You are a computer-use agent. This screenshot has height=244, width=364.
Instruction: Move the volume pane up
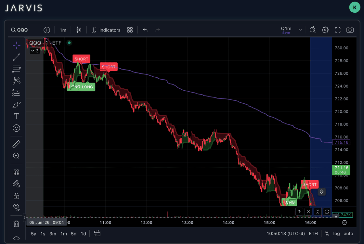pyautogui.click(x=299, y=212)
